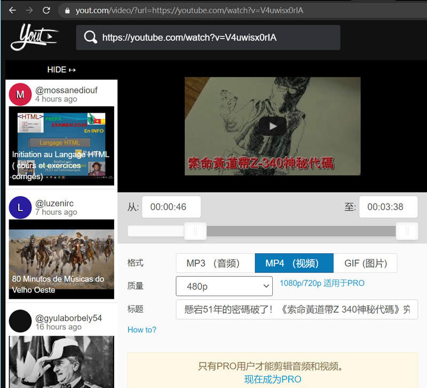Reload the page with the refresh icon
The width and height of the screenshot is (427, 388).
click(x=46, y=10)
